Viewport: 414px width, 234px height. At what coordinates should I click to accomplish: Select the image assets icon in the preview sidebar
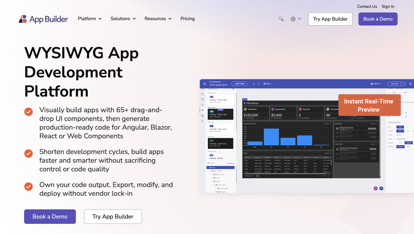coord(202,116)
